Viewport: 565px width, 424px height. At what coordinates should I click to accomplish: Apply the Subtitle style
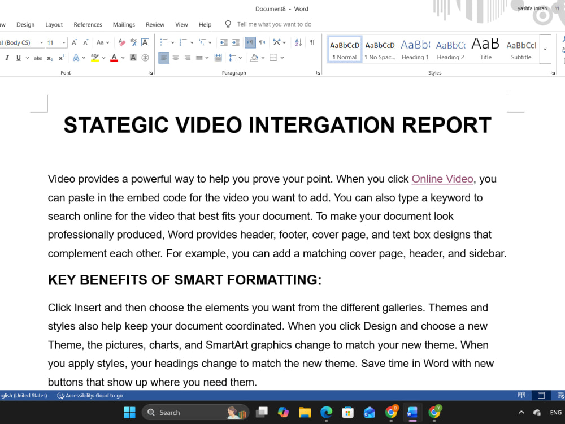521,49
